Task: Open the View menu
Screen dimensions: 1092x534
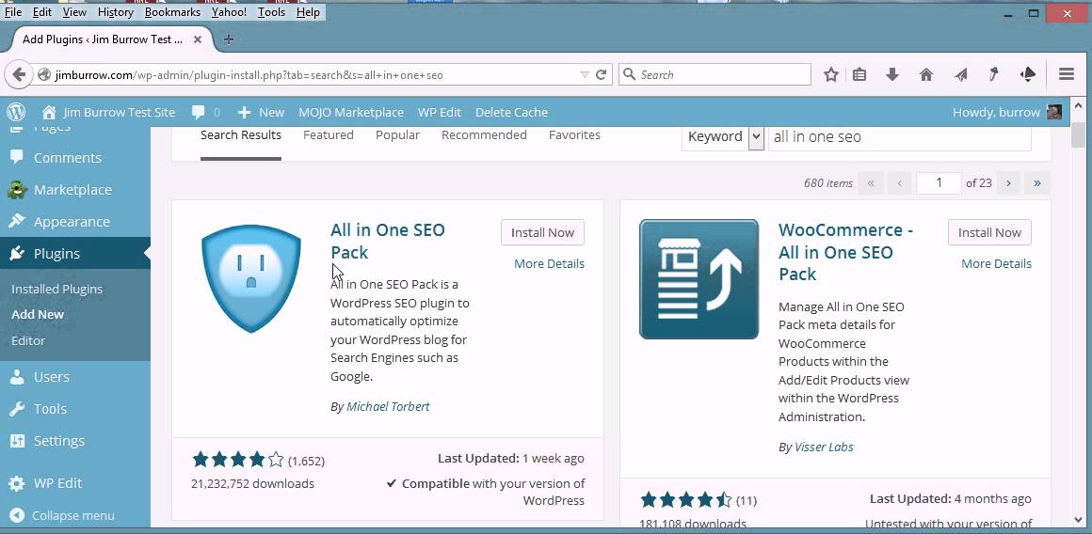Action: 74,12
